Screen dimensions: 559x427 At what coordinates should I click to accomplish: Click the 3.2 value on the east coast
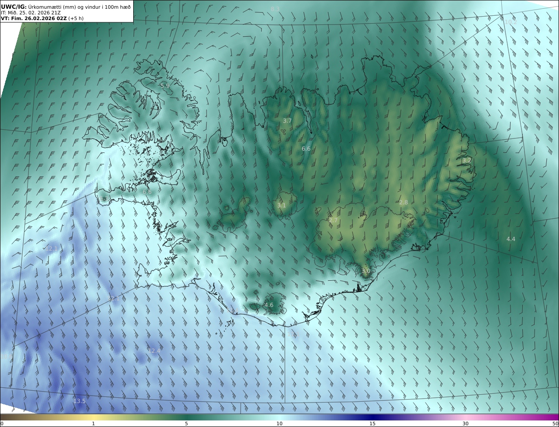point(467,161)
